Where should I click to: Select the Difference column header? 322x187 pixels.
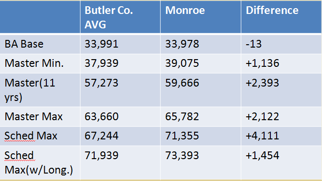(x=281, y=17)
